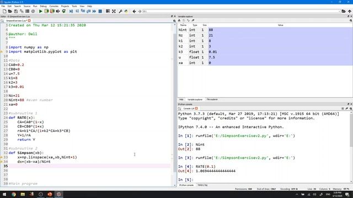Create a new file from the toolbar
The width and height of the screenshot is (353, 198).
(4, 11)
